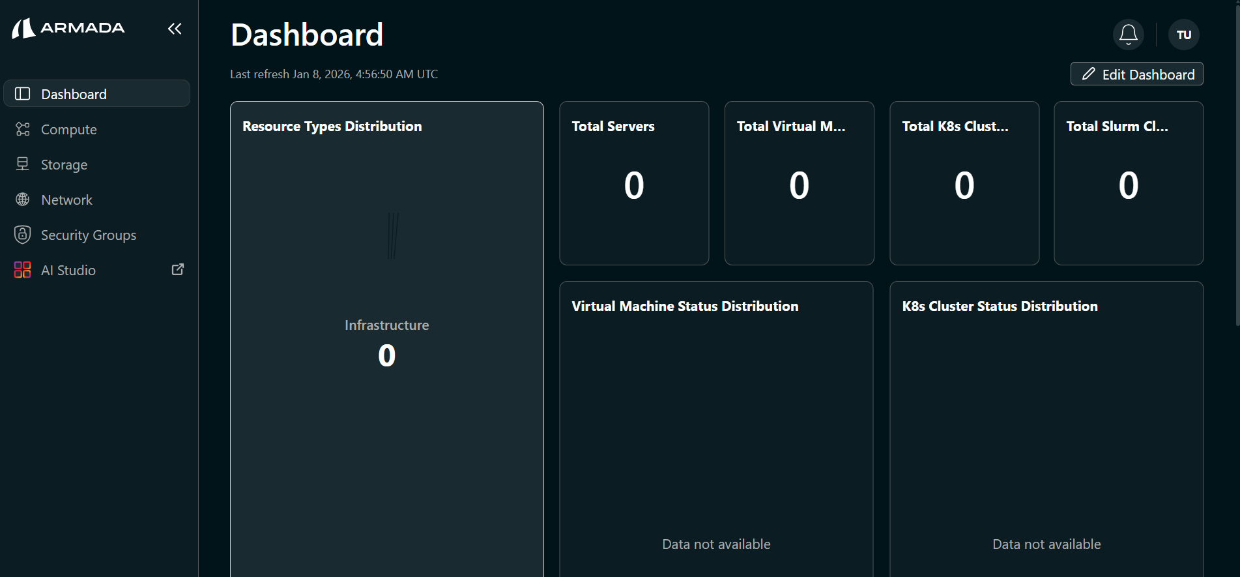Click the Storage drive icon
Screen dimensions: 1240x577
23,164
